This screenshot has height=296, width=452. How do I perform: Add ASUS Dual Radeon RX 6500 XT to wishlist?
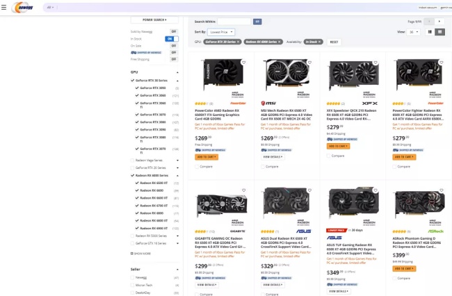(309, 190)
